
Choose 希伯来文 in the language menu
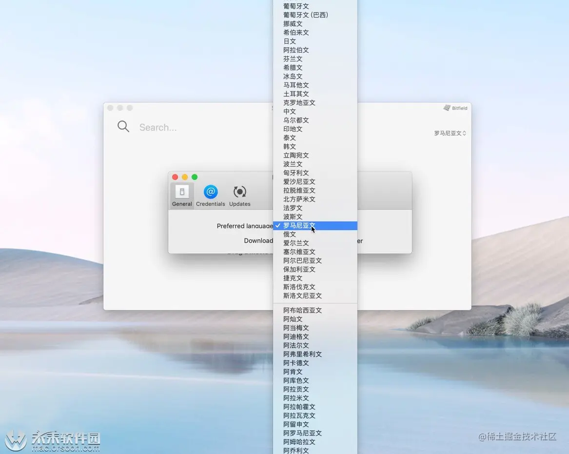315,32
